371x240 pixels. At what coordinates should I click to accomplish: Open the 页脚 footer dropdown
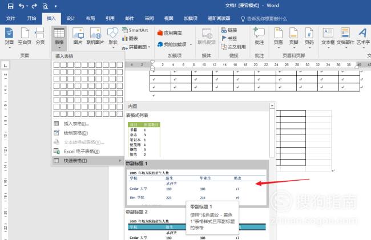(293, 37)
